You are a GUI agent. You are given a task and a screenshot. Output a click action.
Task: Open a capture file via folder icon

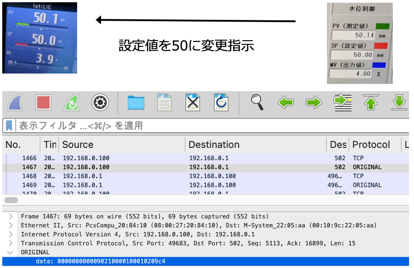tap(136, 103)
